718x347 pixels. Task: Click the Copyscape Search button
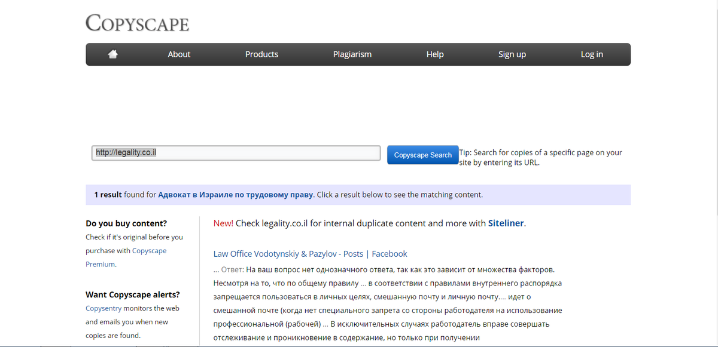[422, 155]
